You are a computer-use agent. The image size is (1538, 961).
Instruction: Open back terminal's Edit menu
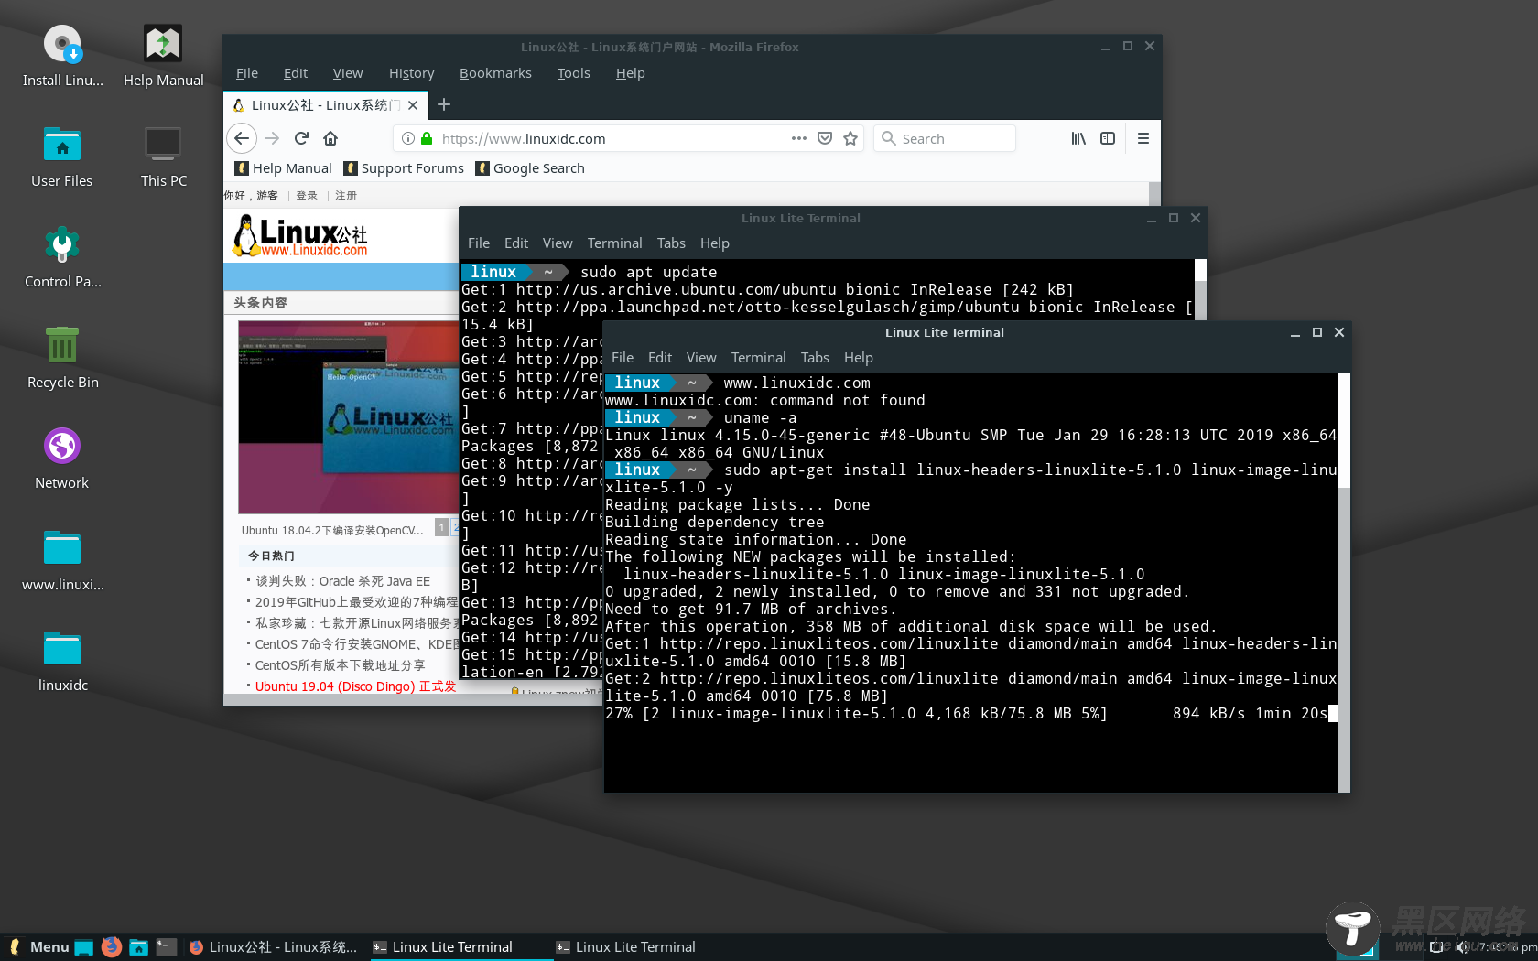point(516,243)
